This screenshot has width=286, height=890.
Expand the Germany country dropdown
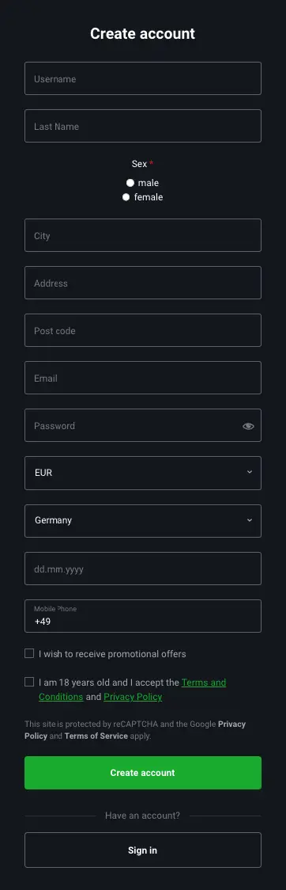(143, 520)
